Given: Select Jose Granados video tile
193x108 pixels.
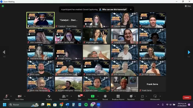Looking at the screenshot, I should tap(41, 36).
